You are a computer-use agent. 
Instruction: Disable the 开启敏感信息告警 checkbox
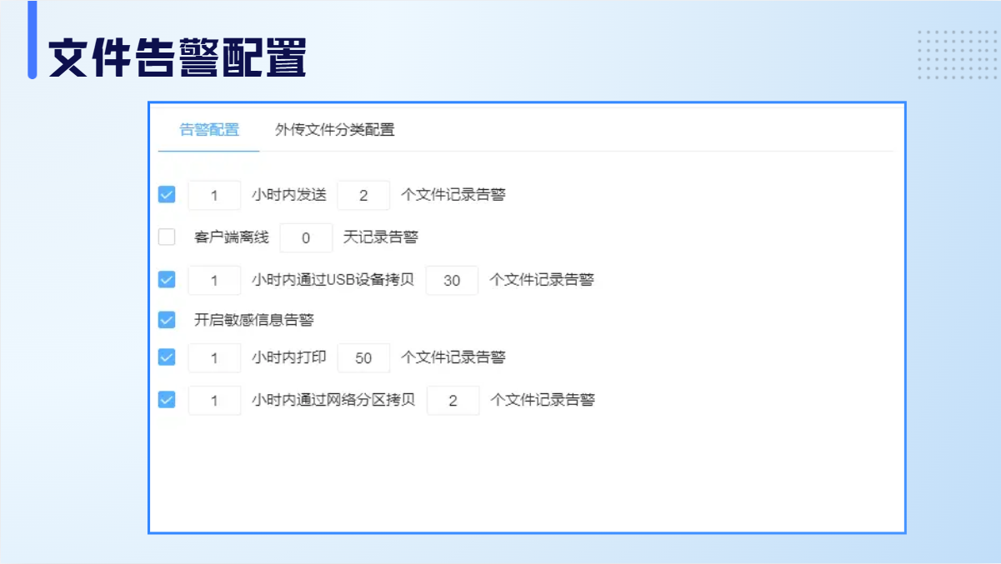coord(167,320)
